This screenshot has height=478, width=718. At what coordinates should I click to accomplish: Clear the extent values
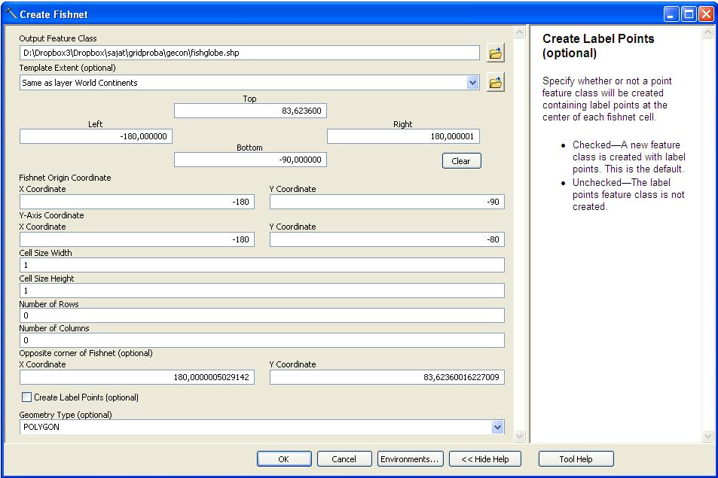coord(461,160)
